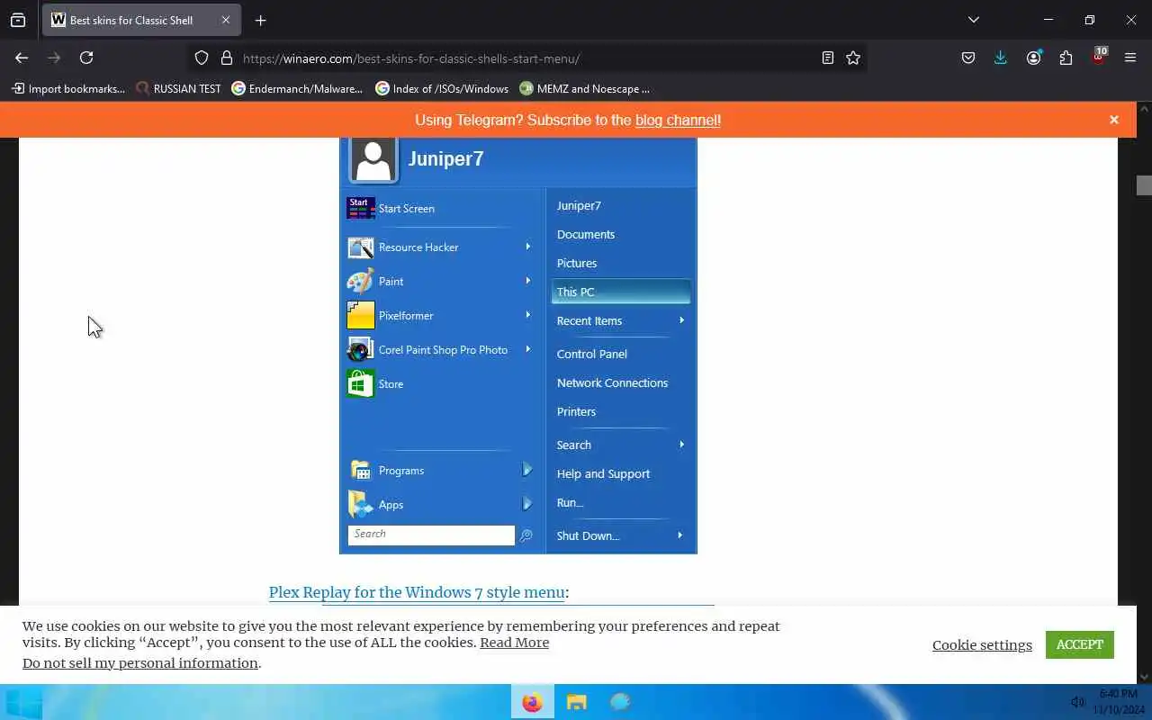
Task: Click the Paint palette icon
Action: pos(361,281)
